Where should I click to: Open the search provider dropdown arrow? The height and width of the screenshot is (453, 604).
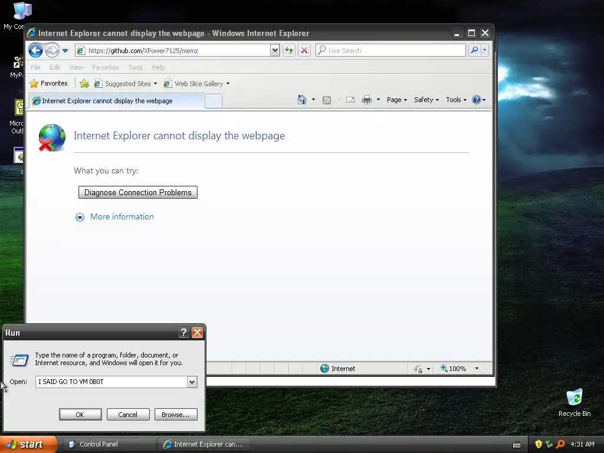485,50
